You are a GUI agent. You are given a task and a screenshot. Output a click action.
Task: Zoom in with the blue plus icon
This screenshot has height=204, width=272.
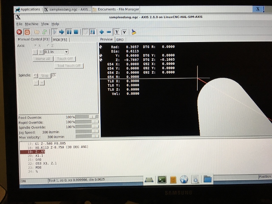102,32
